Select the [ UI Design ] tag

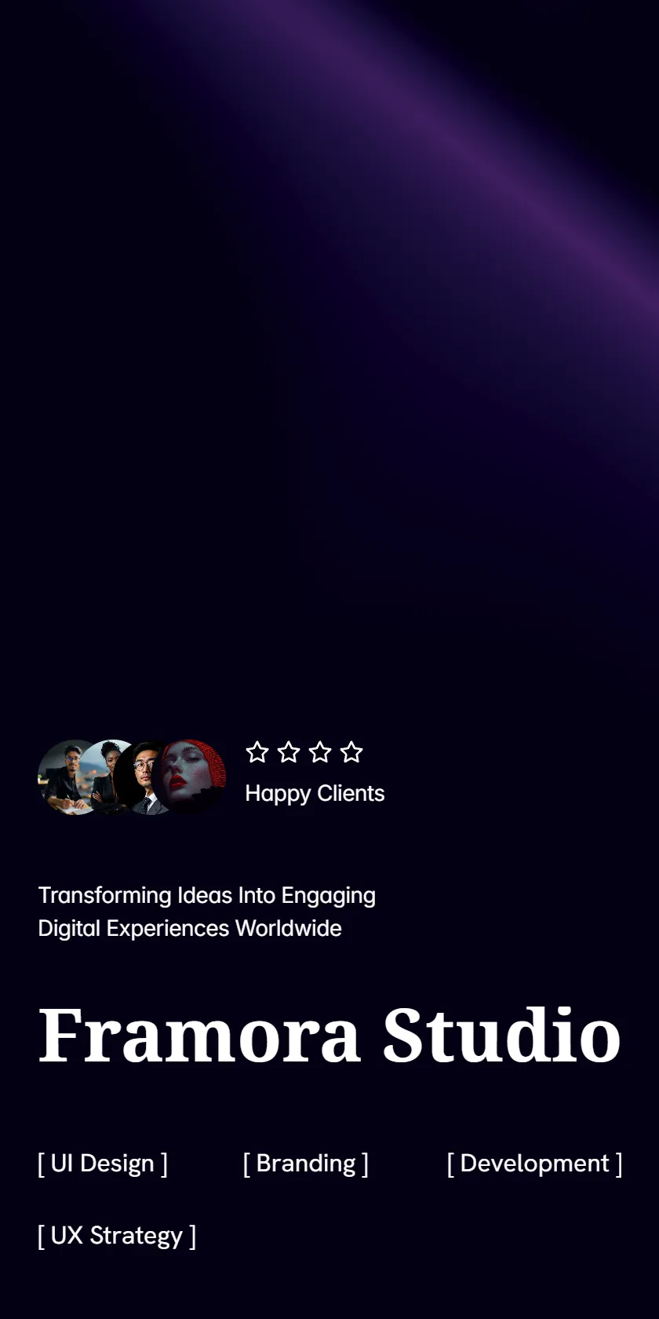click(x=103, y=1164)
